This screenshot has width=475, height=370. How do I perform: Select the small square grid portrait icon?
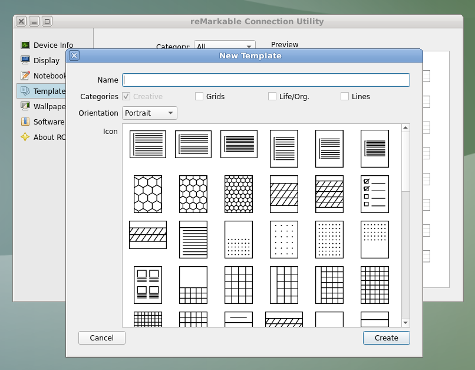[375, 285]
